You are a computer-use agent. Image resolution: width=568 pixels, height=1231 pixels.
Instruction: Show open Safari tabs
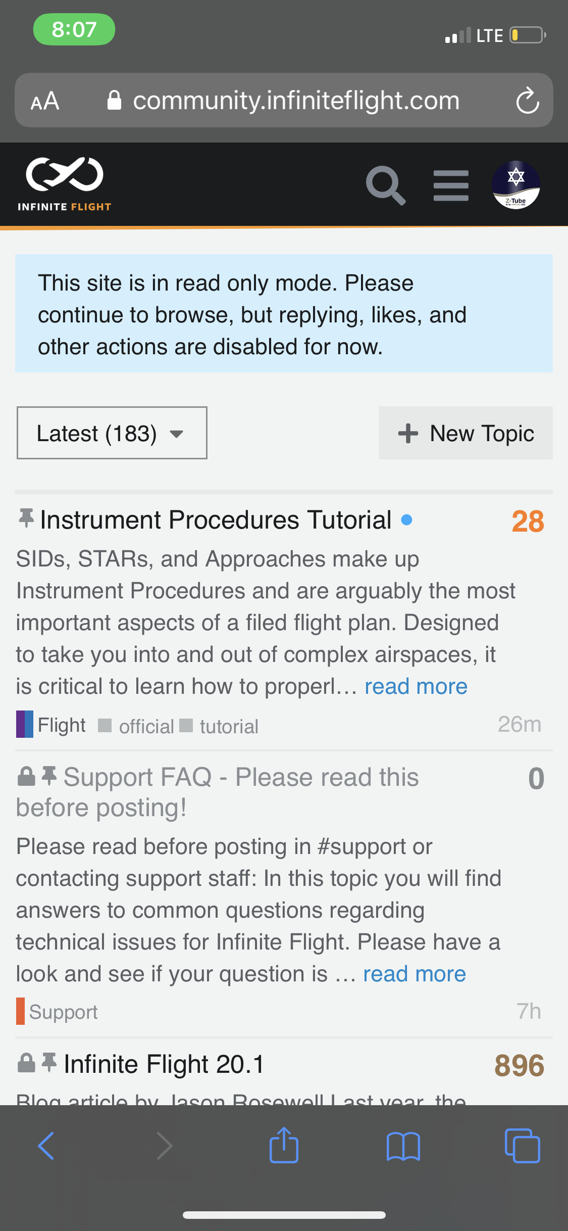tap(522, 1146)
